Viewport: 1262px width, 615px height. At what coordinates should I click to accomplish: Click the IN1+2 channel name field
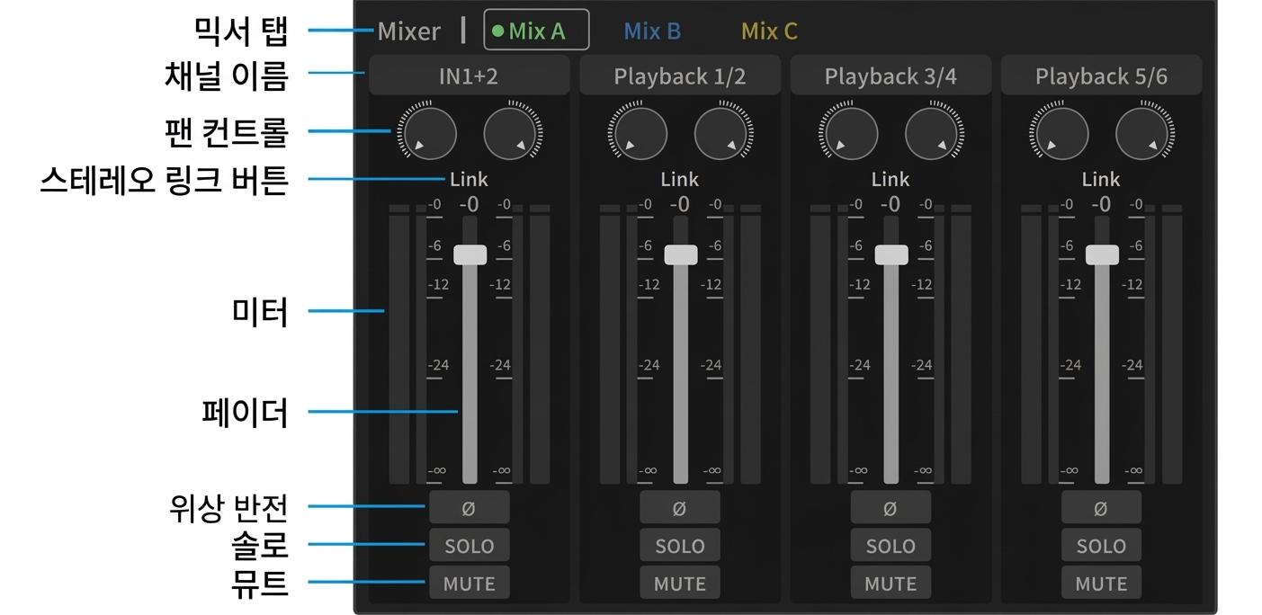tap(469, 76)
